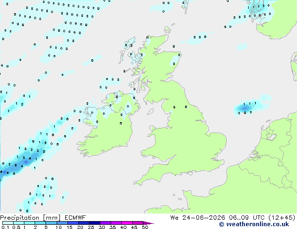This screenshot has height=229, width=297.
Task: Click the '50' legend scale label
Action: [x=145, y=227]
